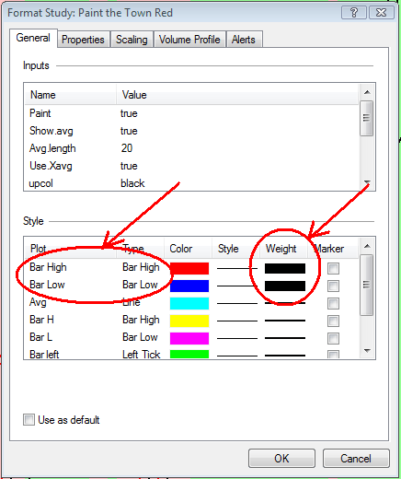
Task: Click the OK button
Action: click(281, 459)
